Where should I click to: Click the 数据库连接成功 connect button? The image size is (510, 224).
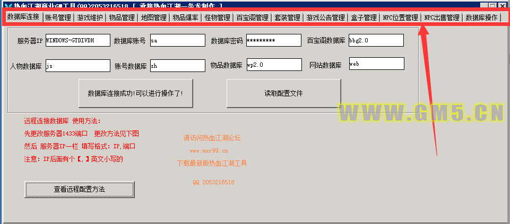(x=135, y=93)
